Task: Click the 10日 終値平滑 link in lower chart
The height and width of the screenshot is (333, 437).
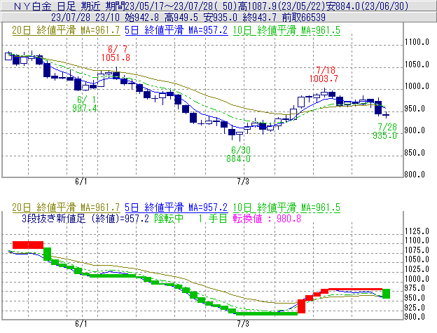Action: click(x=286, y=208)
